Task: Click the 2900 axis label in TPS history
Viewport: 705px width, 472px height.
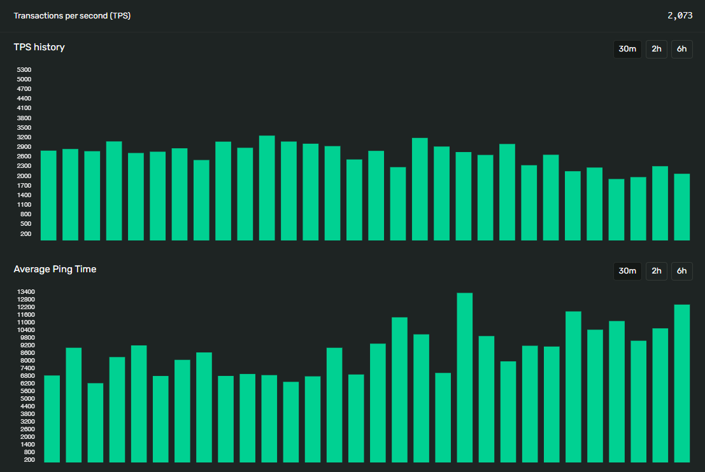Action: tap(24, 147)
